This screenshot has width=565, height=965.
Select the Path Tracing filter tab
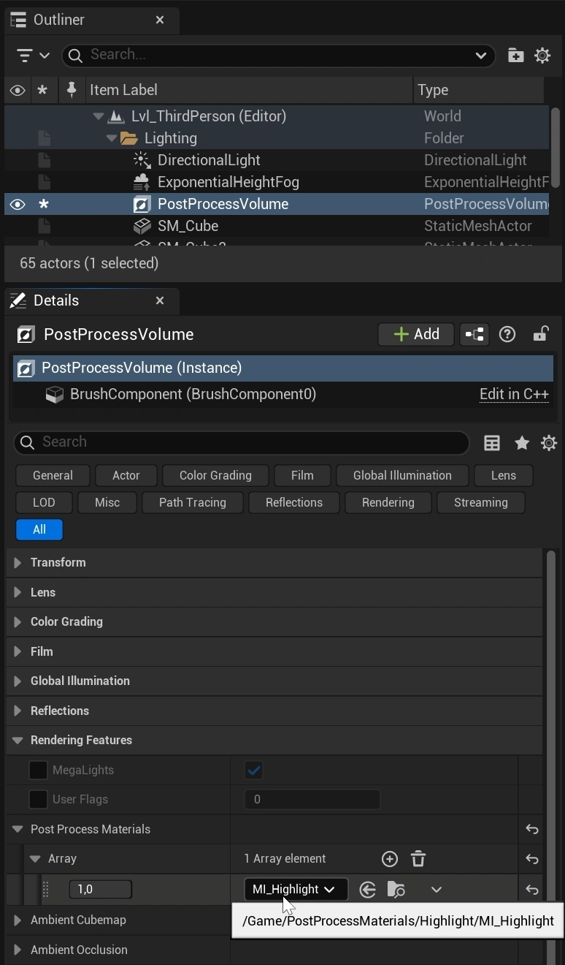pos(193,502)
